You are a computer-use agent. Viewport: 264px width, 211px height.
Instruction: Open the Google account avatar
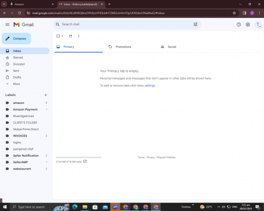tap(258, 25)
